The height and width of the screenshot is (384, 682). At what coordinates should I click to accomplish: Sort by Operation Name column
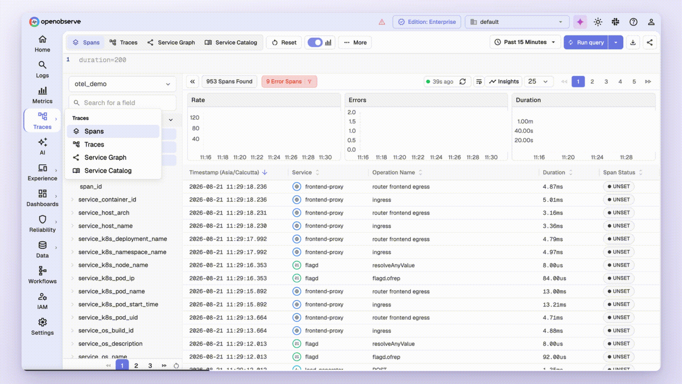(397, 172)
